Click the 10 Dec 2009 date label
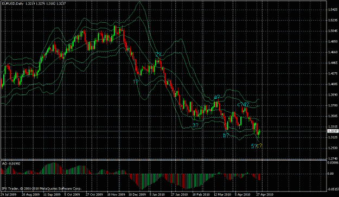Image resolution: width=339 pixels, height=197 pixels. pyautogui.click(x=137, y=195)
